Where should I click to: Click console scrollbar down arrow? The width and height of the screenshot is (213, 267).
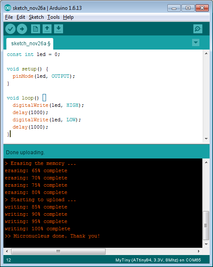coord(206,244)
